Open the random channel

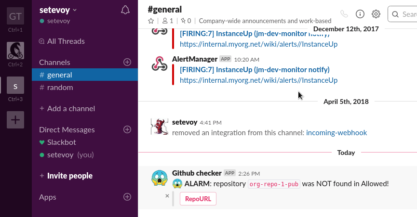coord(85,87)
